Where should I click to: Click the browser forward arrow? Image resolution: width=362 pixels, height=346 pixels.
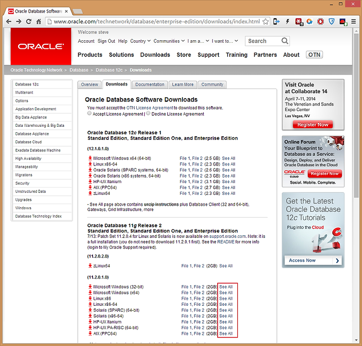[x=19, y=22]
